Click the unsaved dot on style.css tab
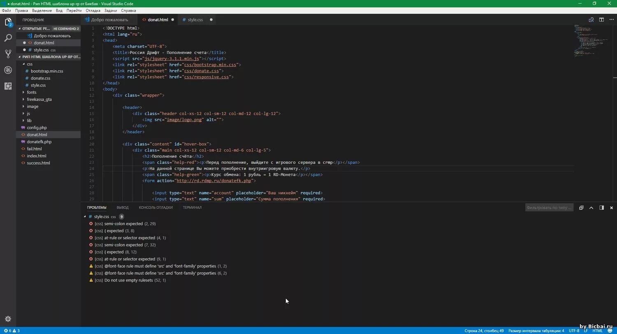 pyautogui.click(x=211, y=20)
